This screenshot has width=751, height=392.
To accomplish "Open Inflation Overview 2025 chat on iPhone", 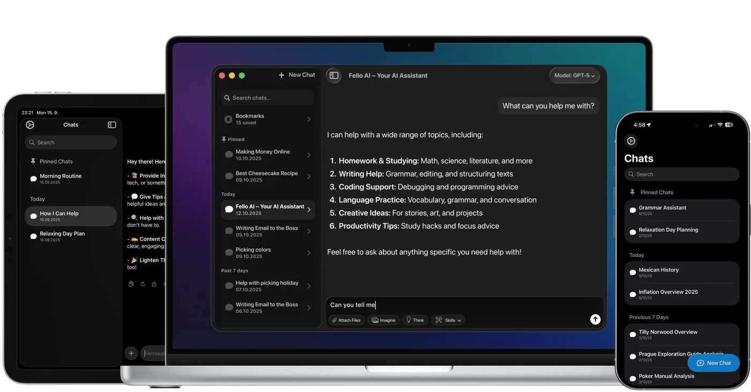I will pos(682,294).
